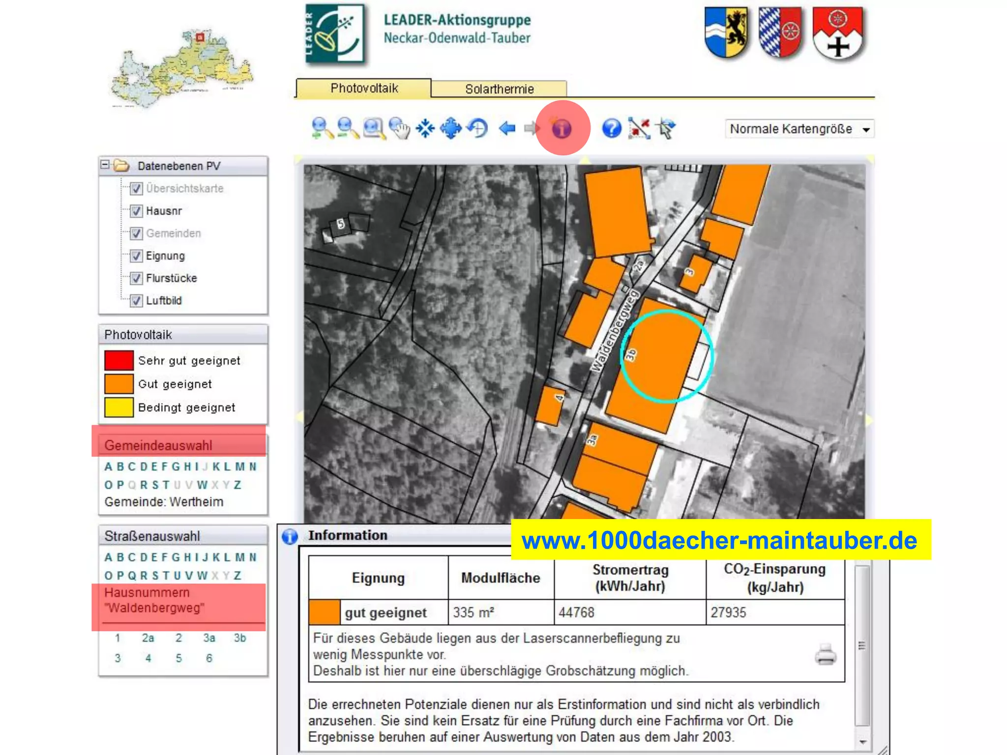Image resolution: width=1007 pixels, height=755 pixels.
Task: Activate the purple info query tool
Action: (x=562, y=128)
